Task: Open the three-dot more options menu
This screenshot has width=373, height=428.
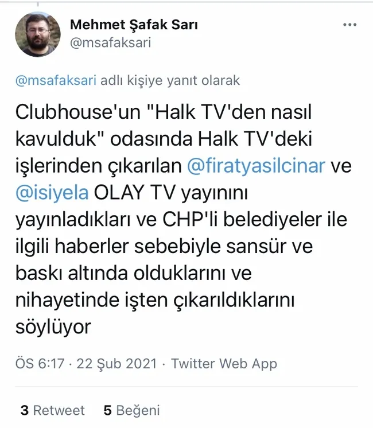Action: [350, 25]
